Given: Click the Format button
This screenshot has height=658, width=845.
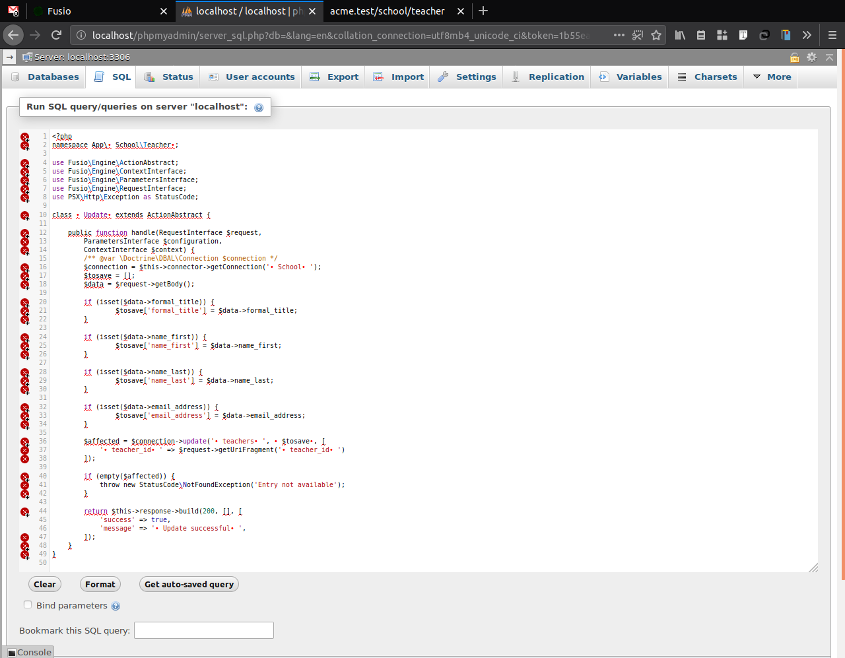Looking at the screenshot, I should point(100,584).
